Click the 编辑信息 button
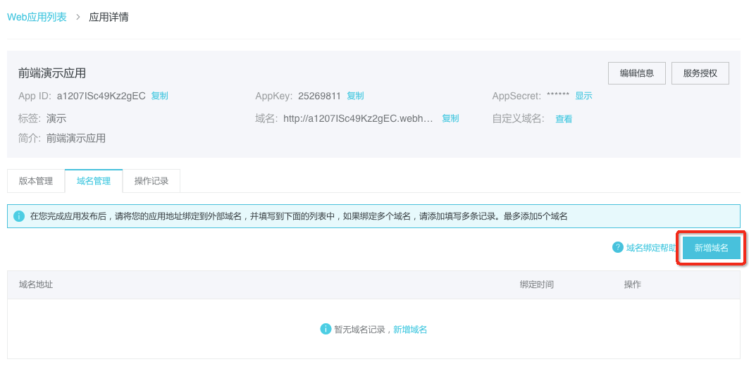Screen dimensions: 749x369 point(636,73)
